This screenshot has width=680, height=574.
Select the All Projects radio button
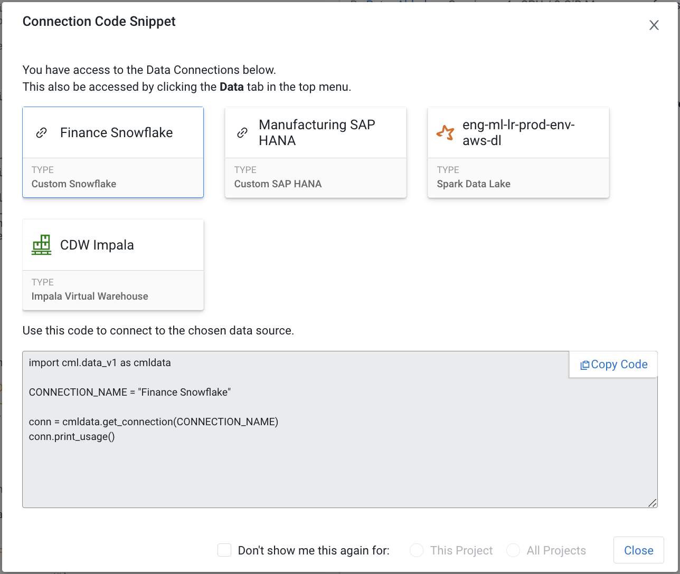513,550
